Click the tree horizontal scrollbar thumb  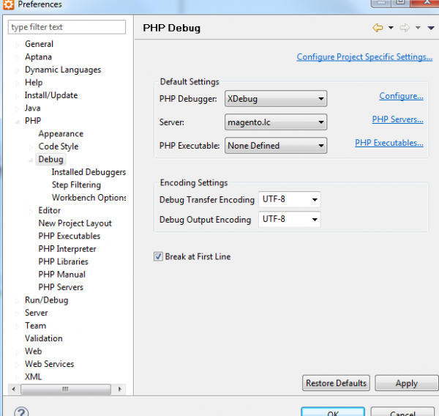(66, 389)
